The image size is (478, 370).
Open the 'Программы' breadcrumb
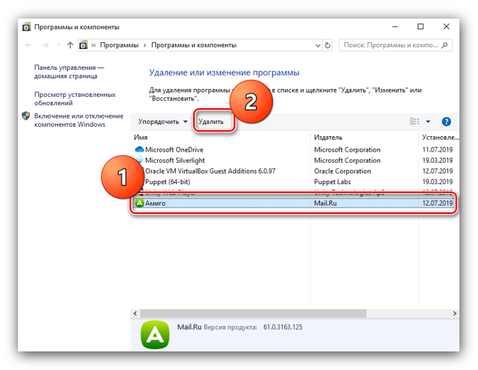point(119,45)
